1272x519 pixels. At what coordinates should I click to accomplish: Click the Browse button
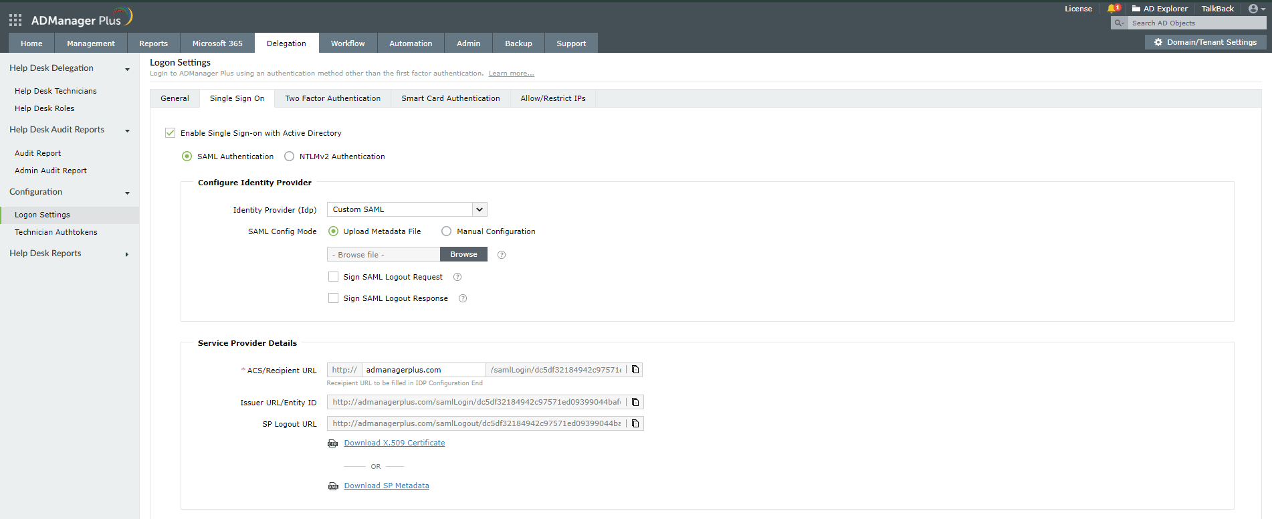pyautogui.click(x=463, y=254)
